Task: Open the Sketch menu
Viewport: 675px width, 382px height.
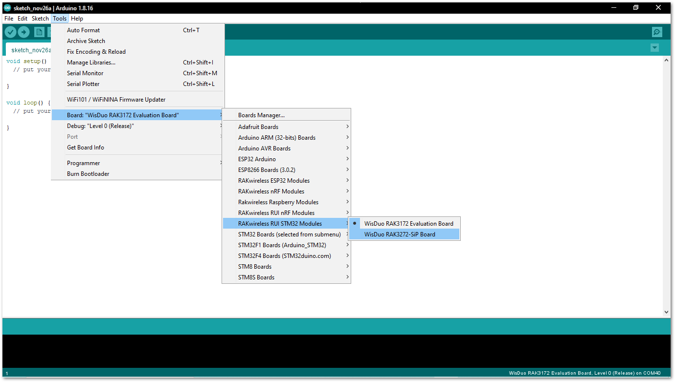Action: point(40,19)
